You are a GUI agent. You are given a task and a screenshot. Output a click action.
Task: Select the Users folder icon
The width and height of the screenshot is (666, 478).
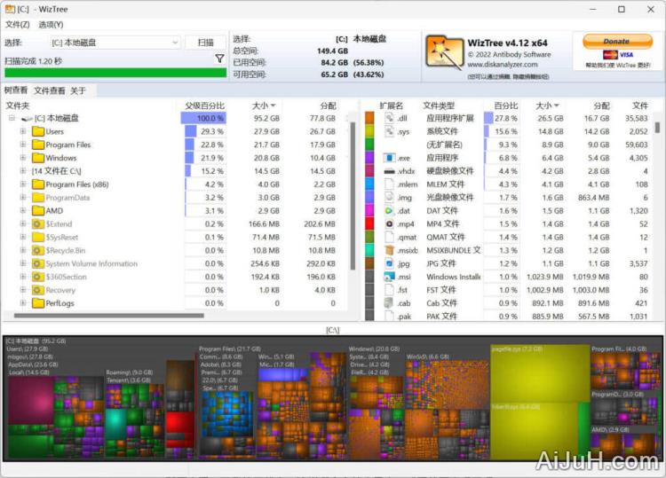point(37,131)
